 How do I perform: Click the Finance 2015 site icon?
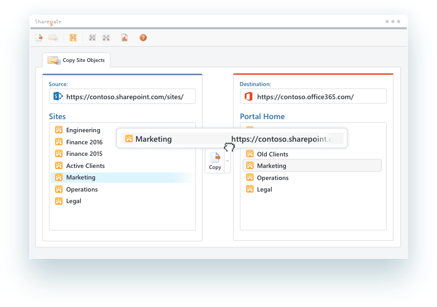pyautogui.click(x=59, y=153)
